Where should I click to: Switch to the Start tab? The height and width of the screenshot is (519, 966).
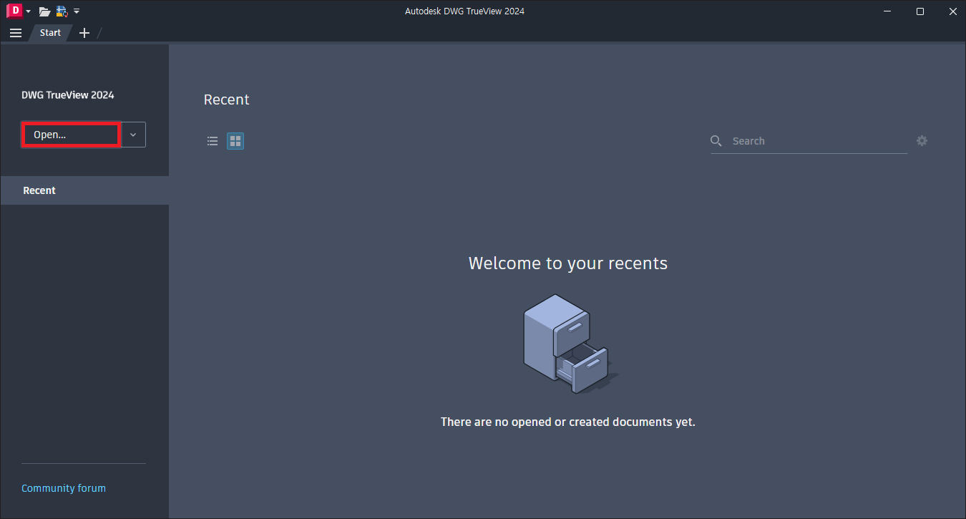pyautogui.click(x=50, y=33)
